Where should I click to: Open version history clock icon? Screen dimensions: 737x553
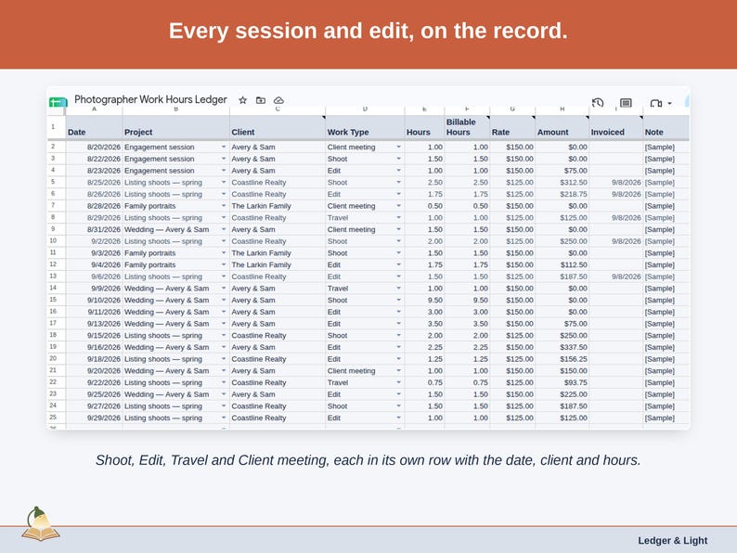point(598,103)
